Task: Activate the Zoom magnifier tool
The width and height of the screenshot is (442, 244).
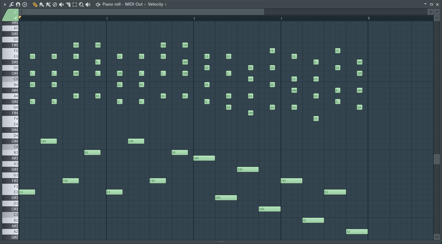Action: coord(81,4)
